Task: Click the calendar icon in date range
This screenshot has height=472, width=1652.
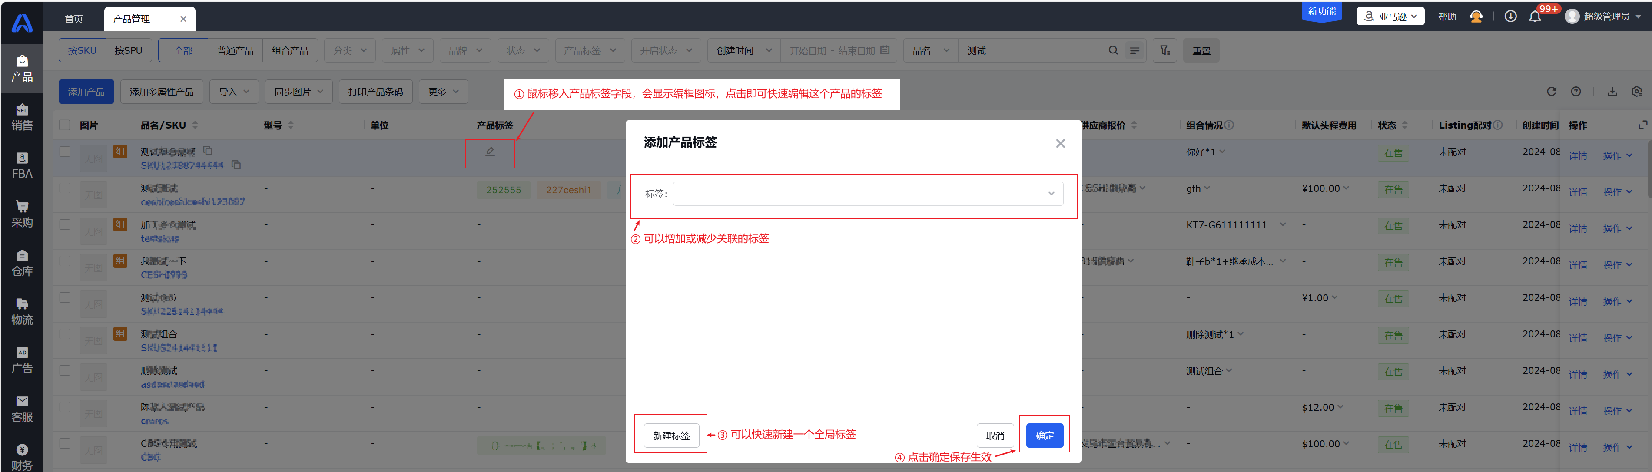Action: tap(885, 50)
